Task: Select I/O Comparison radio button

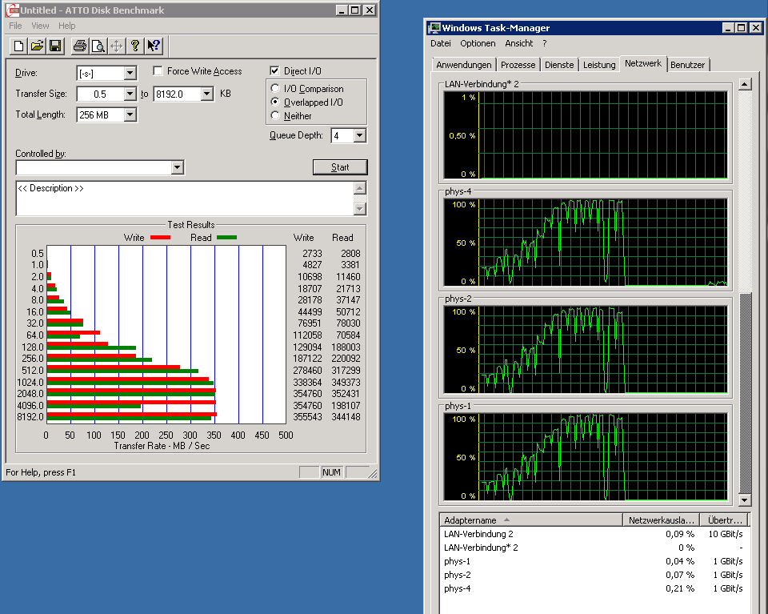Action: pyautogui.click(x=275, y=88)
